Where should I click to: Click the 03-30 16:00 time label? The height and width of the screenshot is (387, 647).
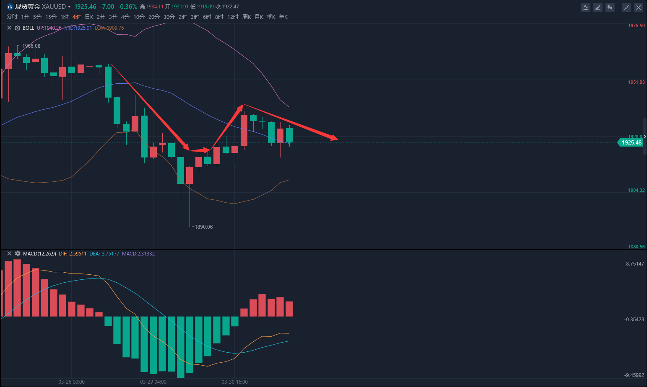click(x=235, y=382)
